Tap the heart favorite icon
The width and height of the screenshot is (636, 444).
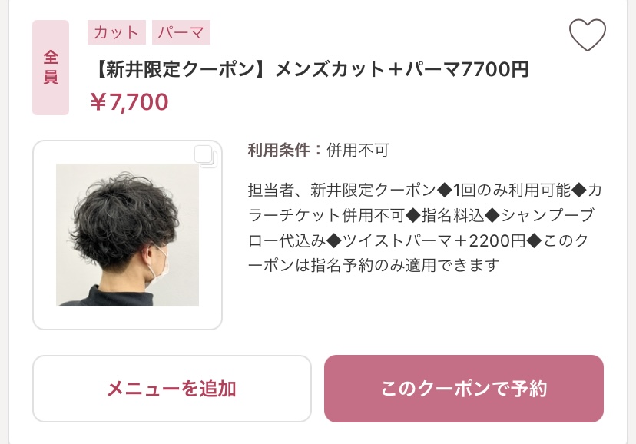pos(588,35)
